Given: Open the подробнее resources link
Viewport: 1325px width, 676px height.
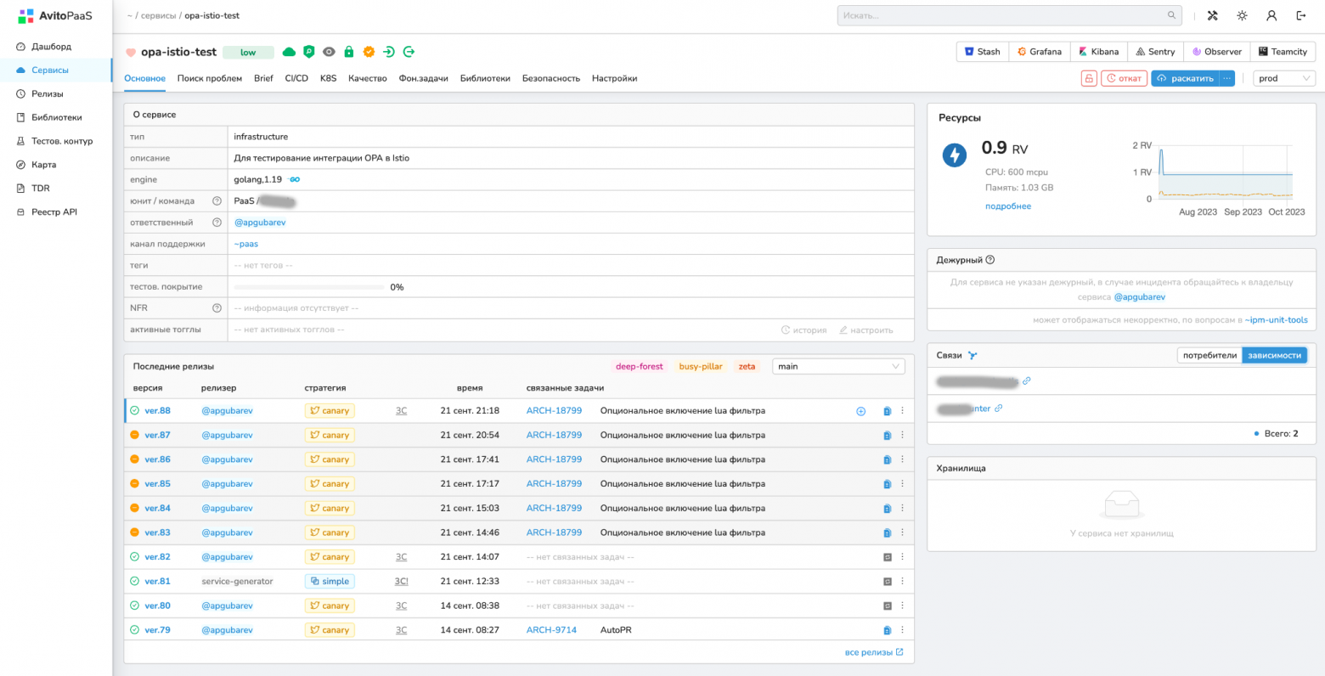Looking at the screenshot, I should (x=1008, y=206).
